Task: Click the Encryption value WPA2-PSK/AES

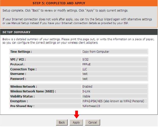Action: point(113,101)
